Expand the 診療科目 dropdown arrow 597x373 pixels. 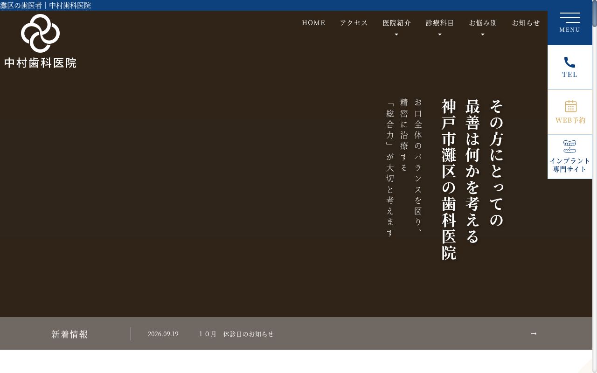(x=440, y=35)
